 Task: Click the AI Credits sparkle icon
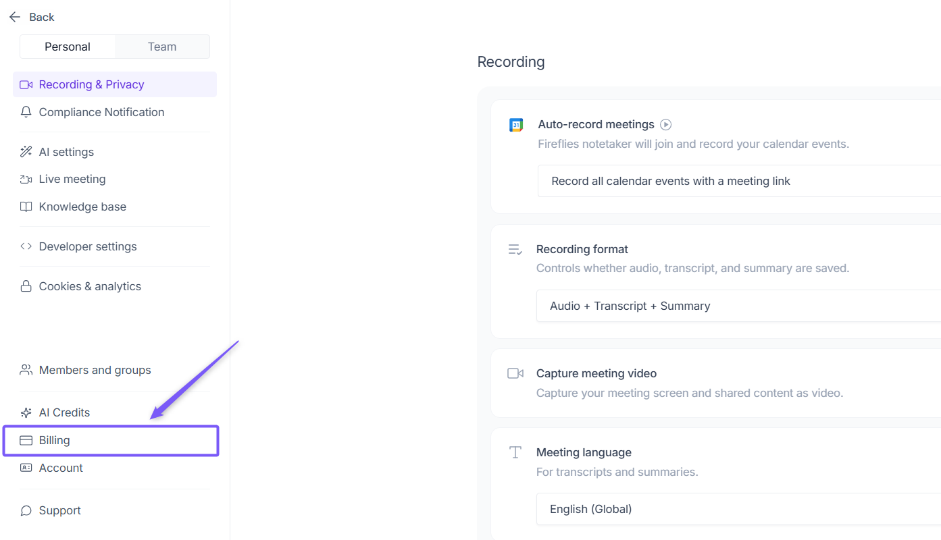[x=26, y=412]
